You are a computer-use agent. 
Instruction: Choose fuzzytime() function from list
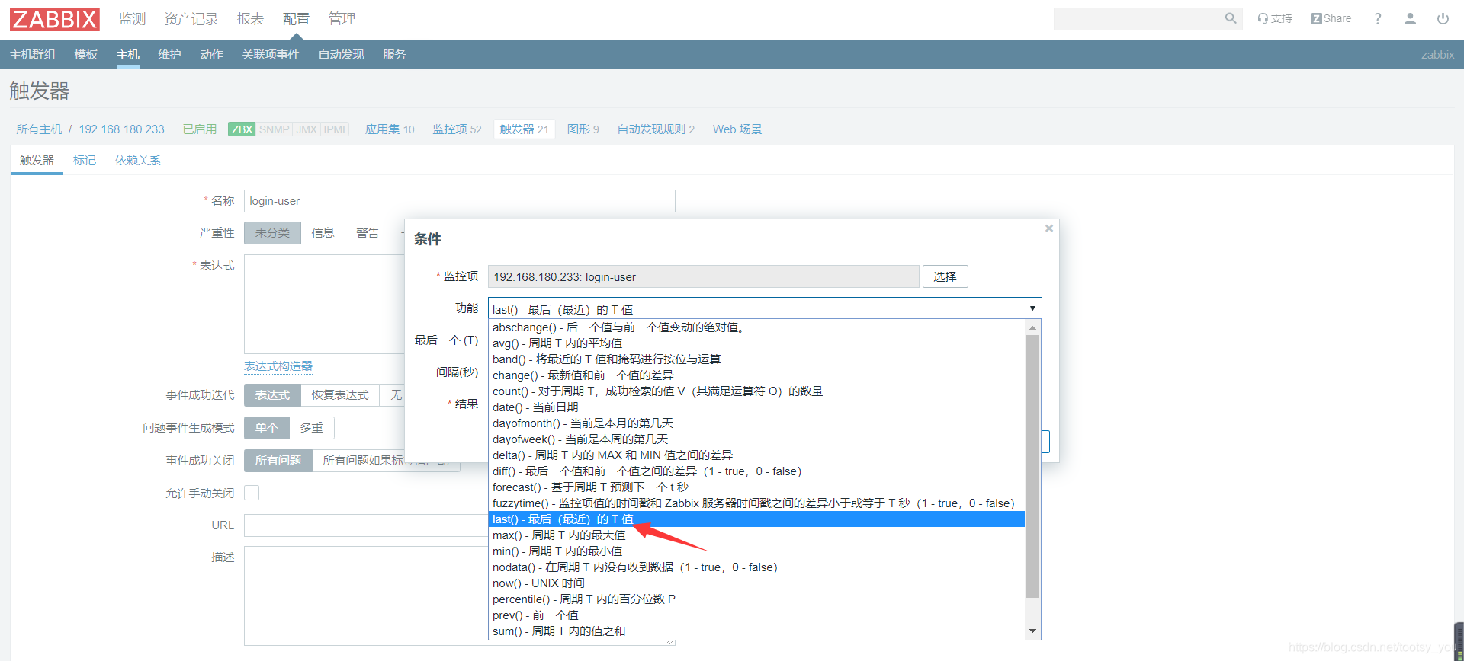(x=756, y=503)
